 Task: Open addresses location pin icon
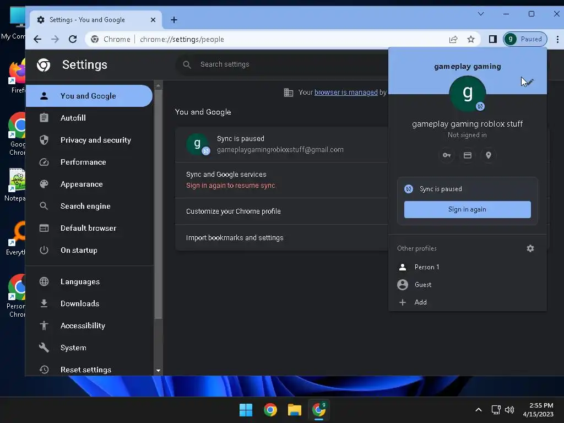click(x=488, y=155)
